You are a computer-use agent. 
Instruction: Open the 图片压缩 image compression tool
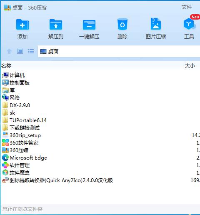click(156, 24)
